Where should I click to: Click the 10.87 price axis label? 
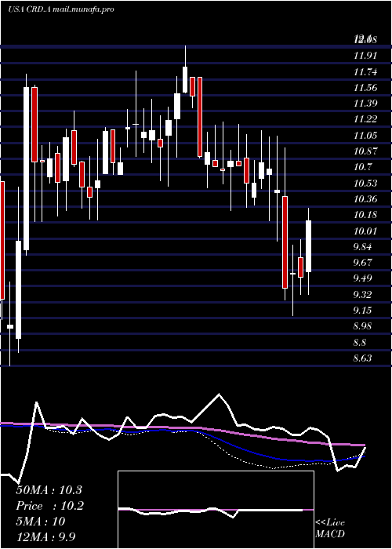(x=365, y=151)
